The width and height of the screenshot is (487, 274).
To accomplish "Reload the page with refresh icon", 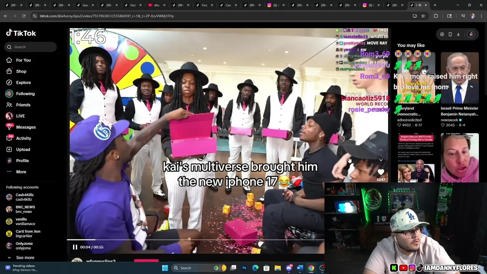I will coord(24,16).
